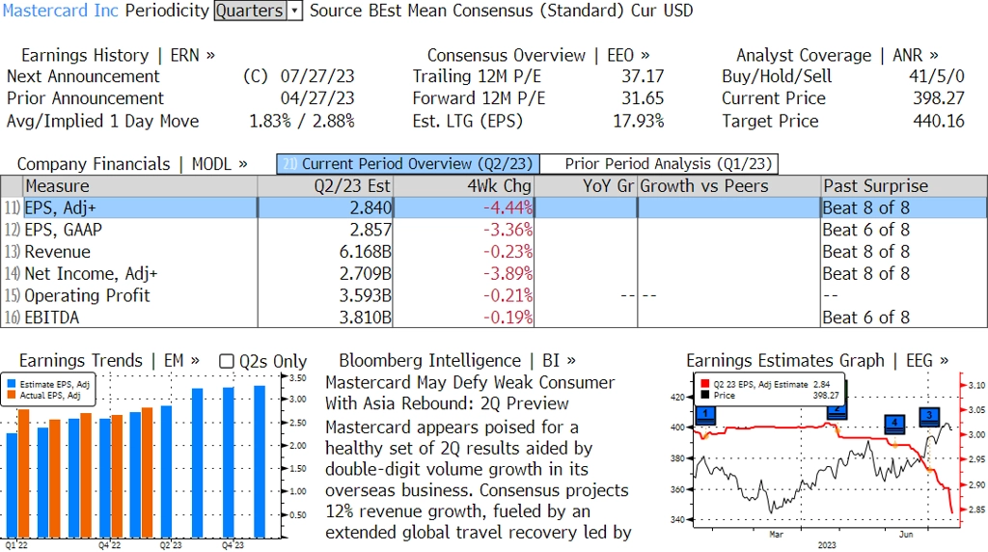The height and width of the screenshot is (552, 988).
Task: Open the Analyst Coverage ANR section
Action: click(x=837, y=56)
